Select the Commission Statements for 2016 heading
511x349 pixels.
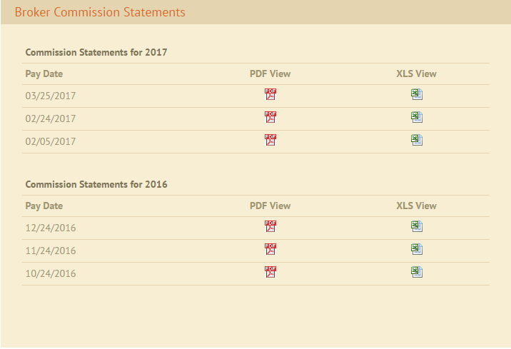click(x=96, y=184)
